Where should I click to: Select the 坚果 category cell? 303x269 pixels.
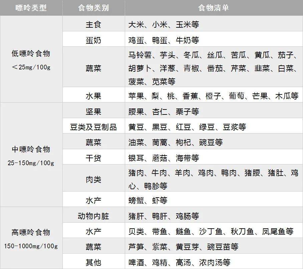[x=93, y=111]
